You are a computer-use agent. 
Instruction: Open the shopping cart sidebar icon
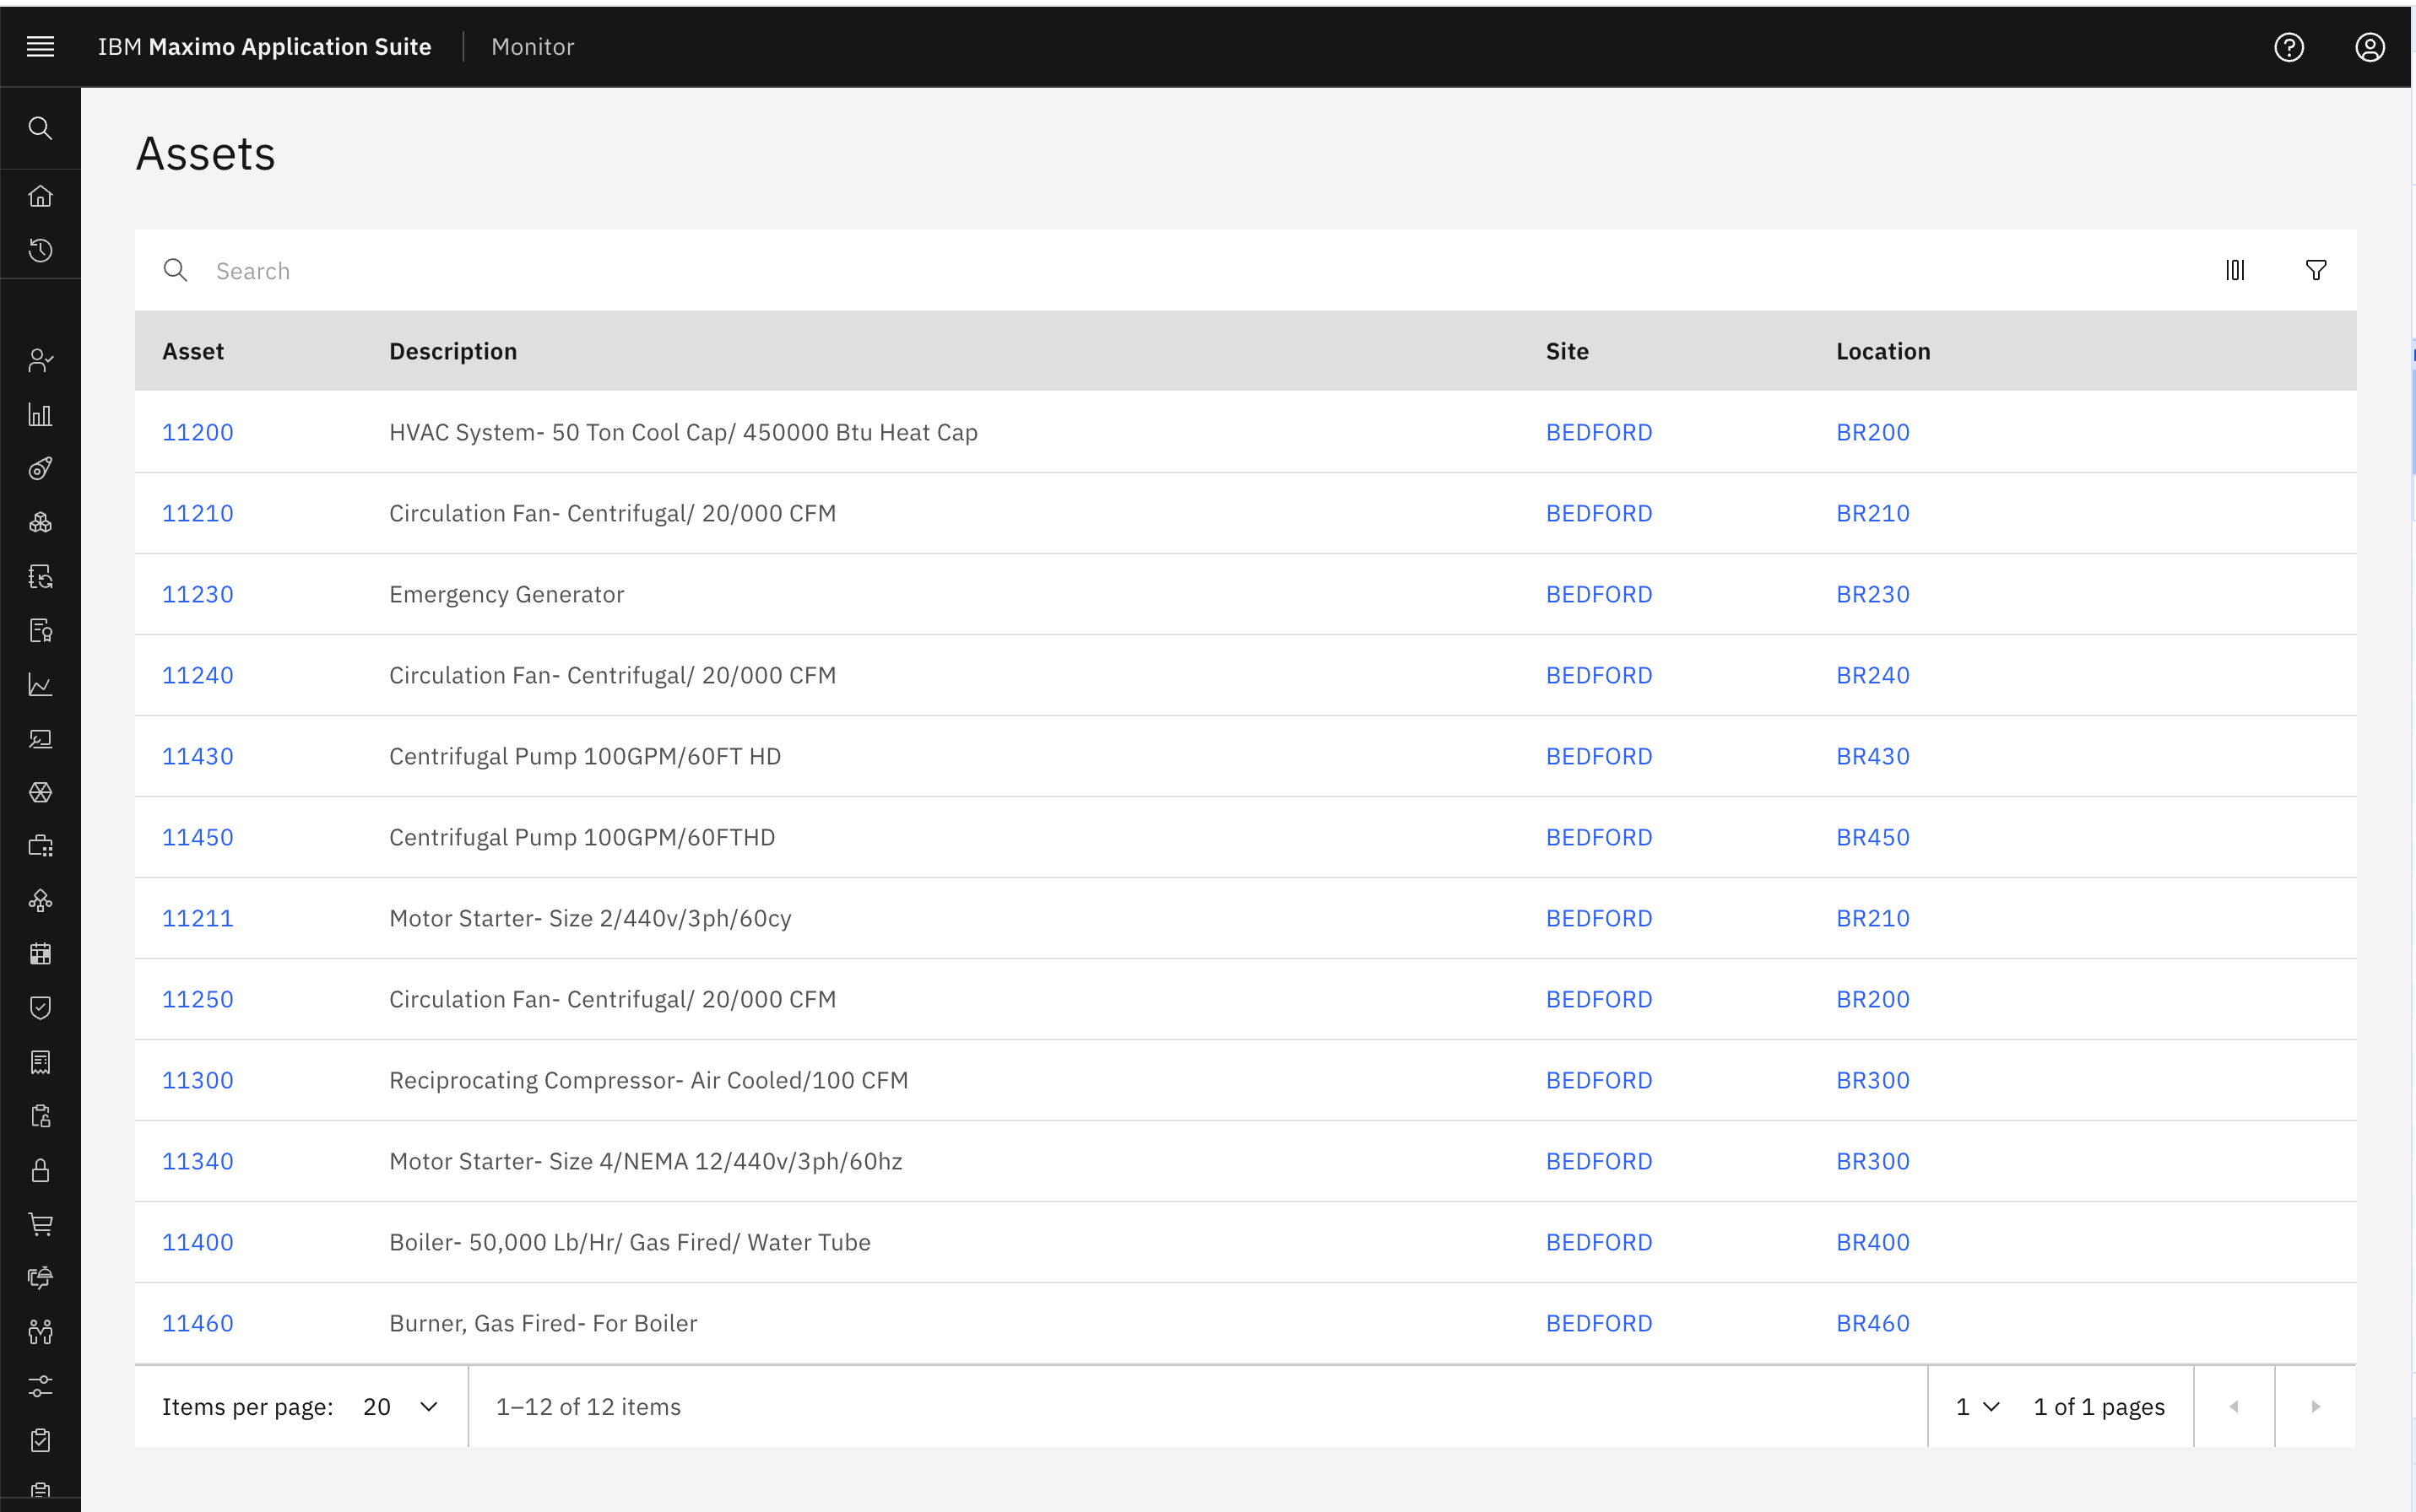point(40,1224)
